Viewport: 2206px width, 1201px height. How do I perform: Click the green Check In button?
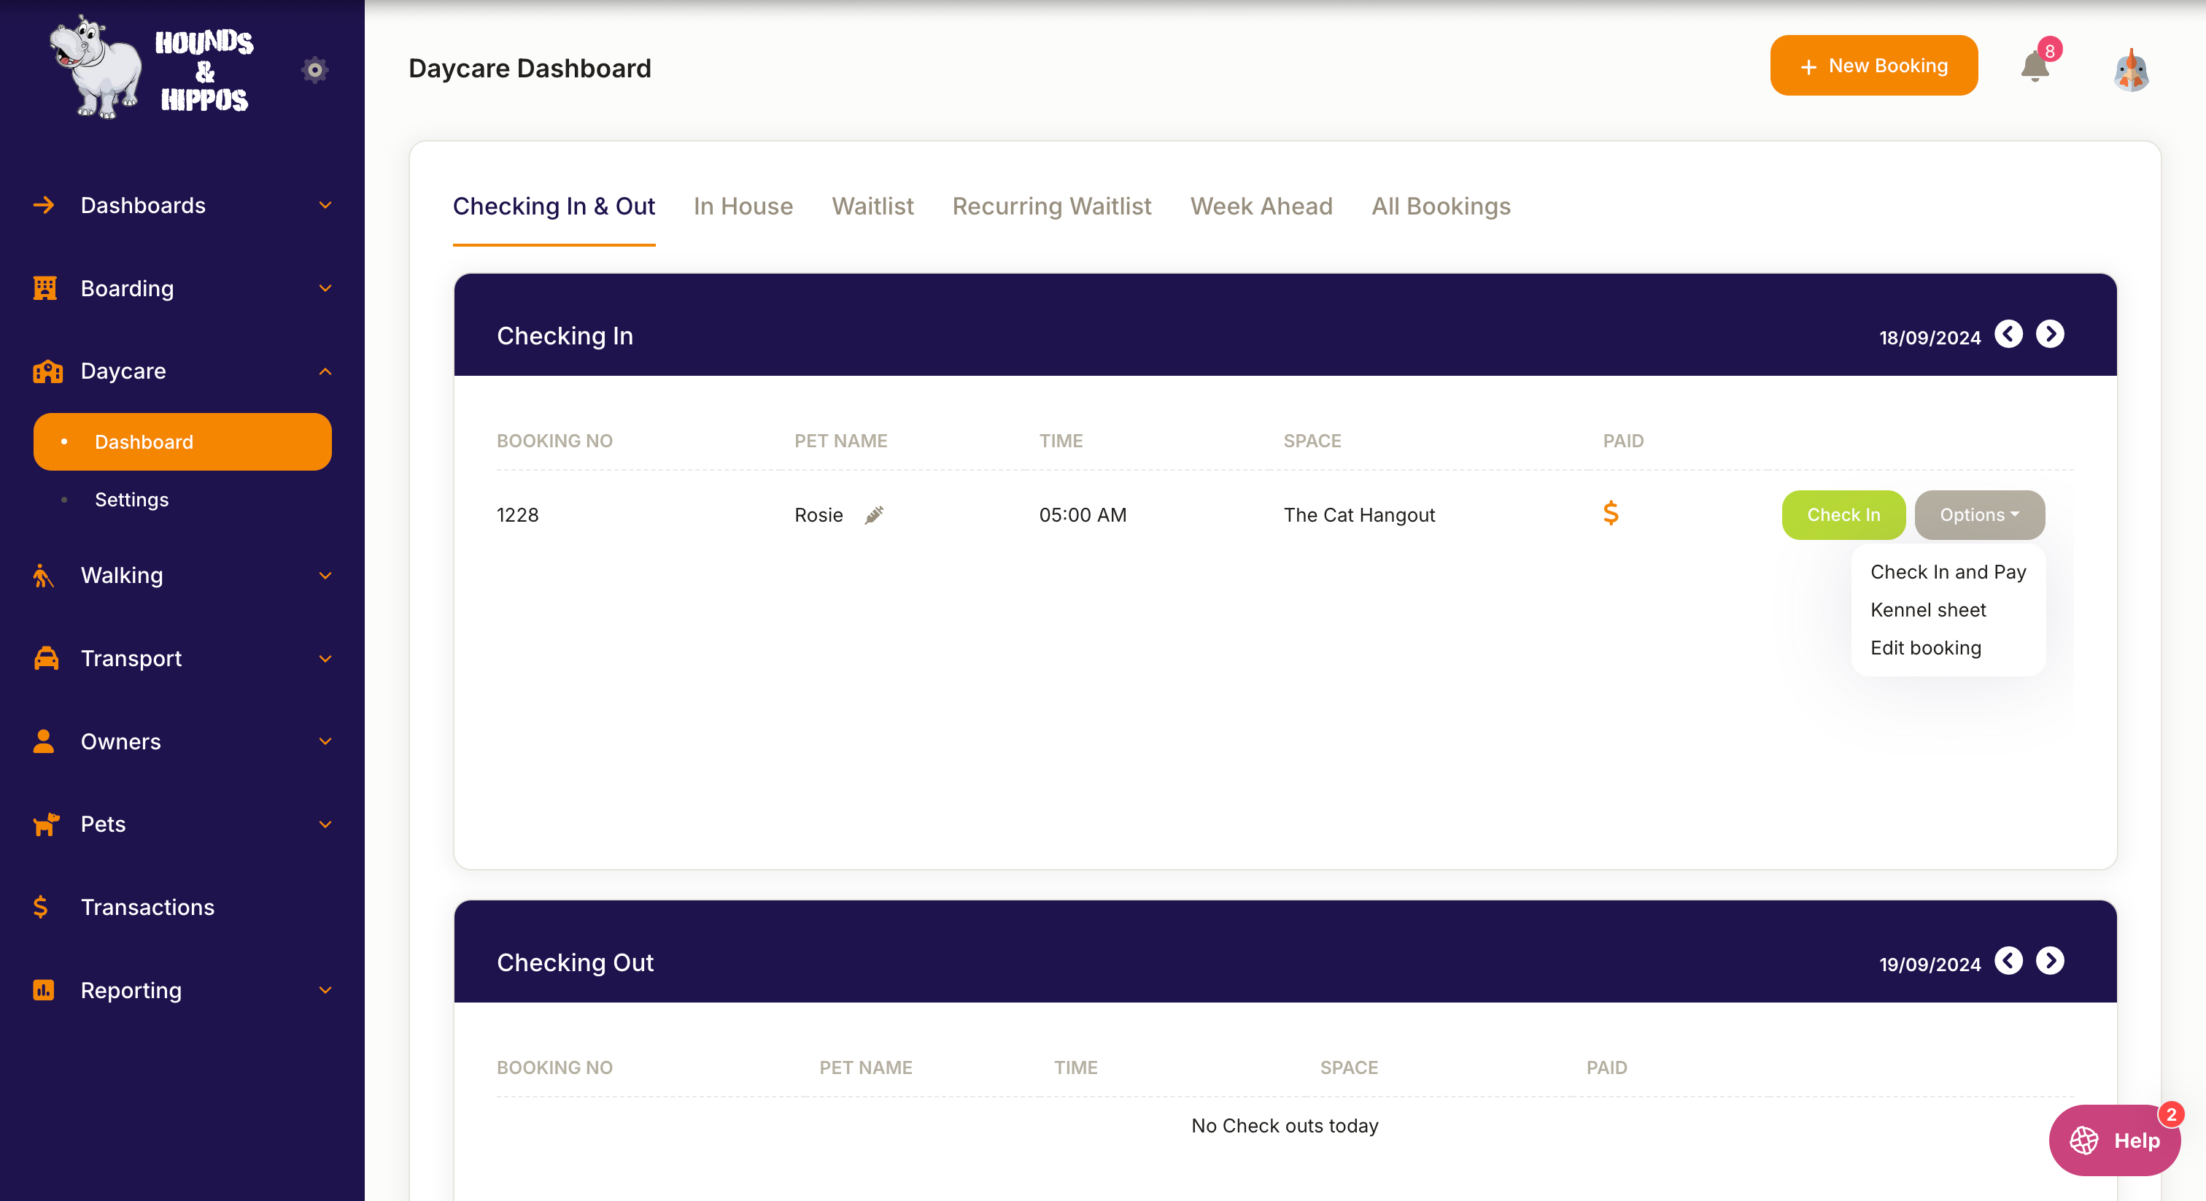pyautogui.click(x=1843, y=515)
